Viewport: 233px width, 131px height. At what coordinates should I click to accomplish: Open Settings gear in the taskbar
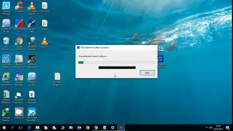coord(112,128)
